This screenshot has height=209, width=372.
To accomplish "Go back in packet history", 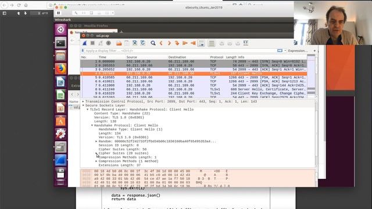I will pyautogui.click(x=161, y=43).
